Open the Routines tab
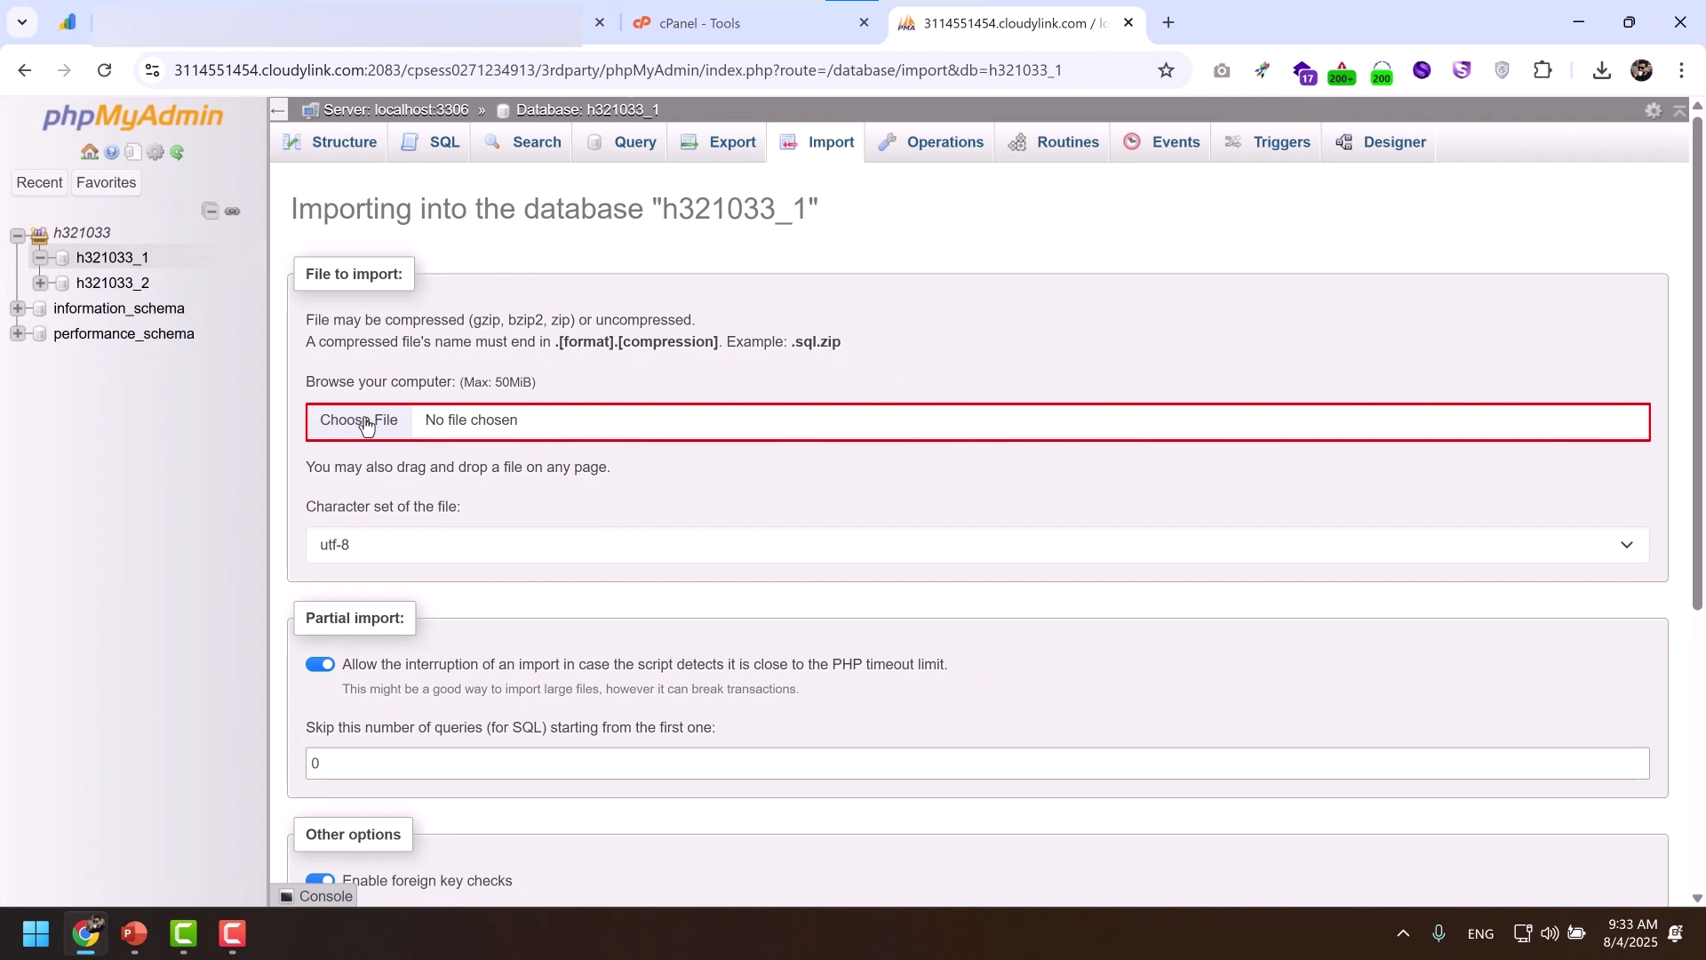Image resolution: width=1706 pixels, height=960 pixels. tap(1055, 143)
